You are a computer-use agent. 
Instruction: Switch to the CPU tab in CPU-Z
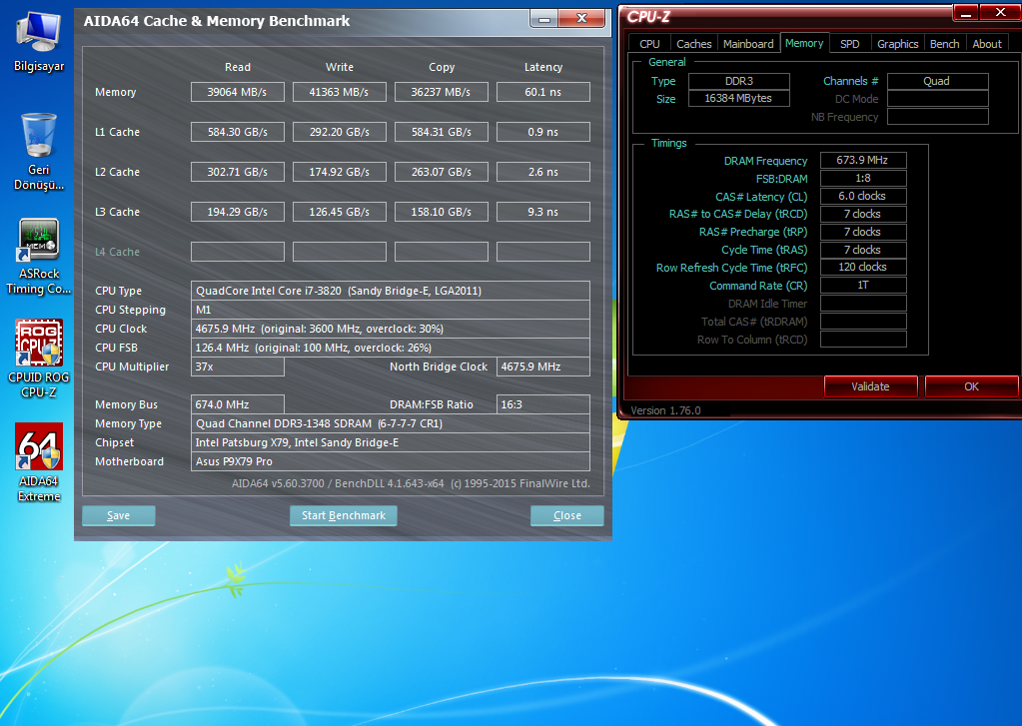[649, 44]
